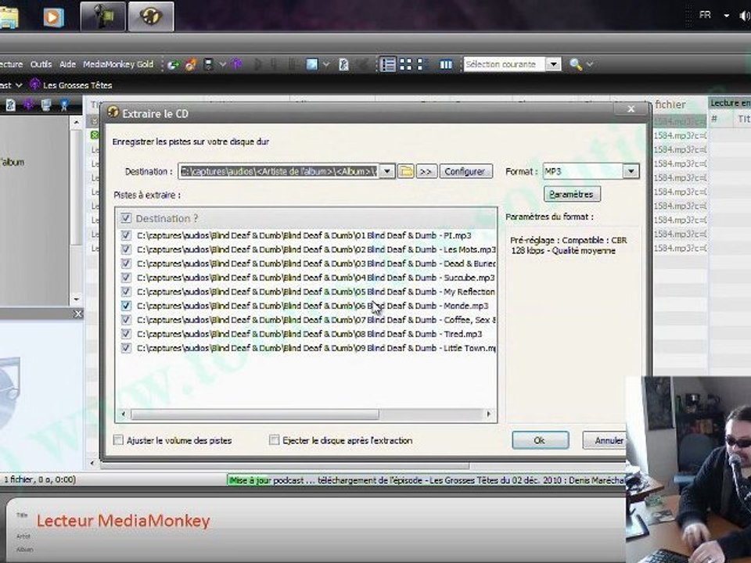This screenshot has width=751, height=563.
Task: Browse for destination folder icon in Extraire le CD
Action: tap(406, 171)
